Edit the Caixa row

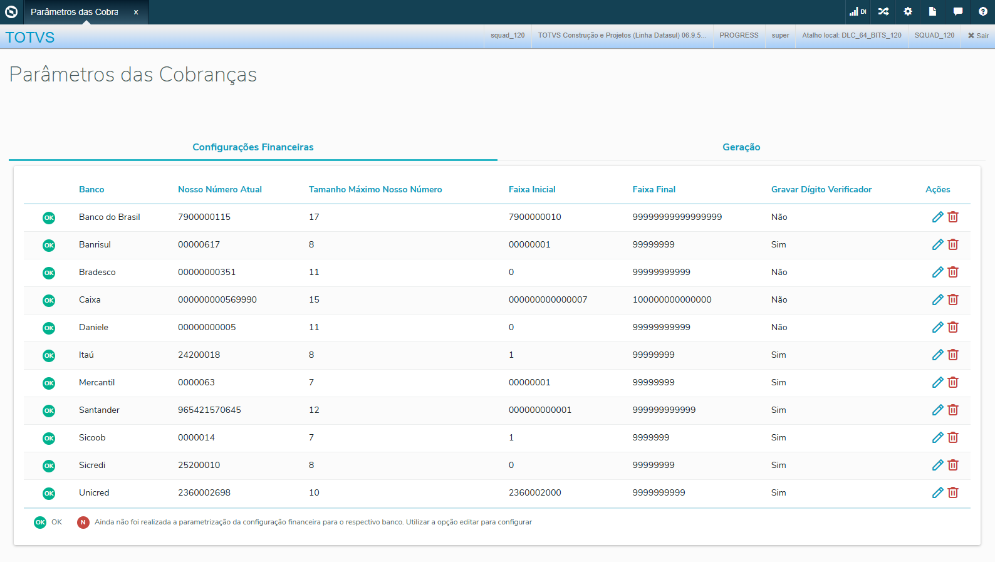[937, 299]
